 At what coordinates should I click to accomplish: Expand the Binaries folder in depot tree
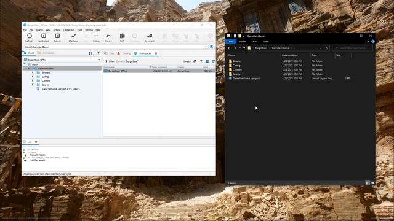point(33,72)
